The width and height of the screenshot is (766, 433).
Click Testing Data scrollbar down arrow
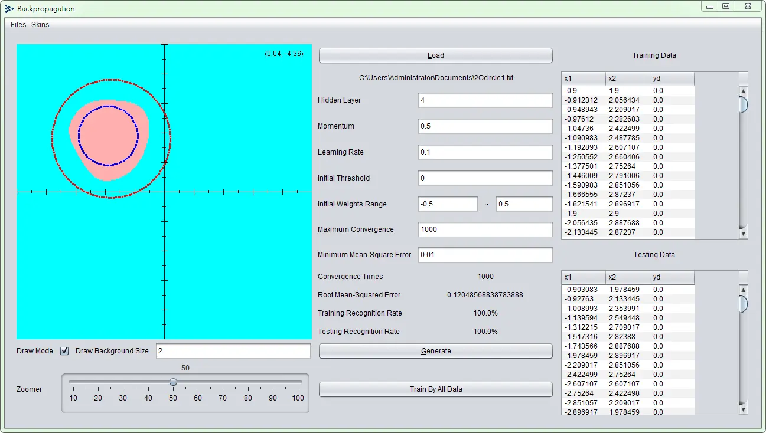pyautogui.click(x=743, y=410)
